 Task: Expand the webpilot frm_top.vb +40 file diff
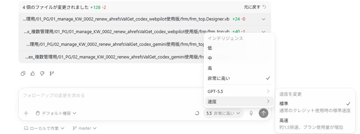tap(264, 32)
